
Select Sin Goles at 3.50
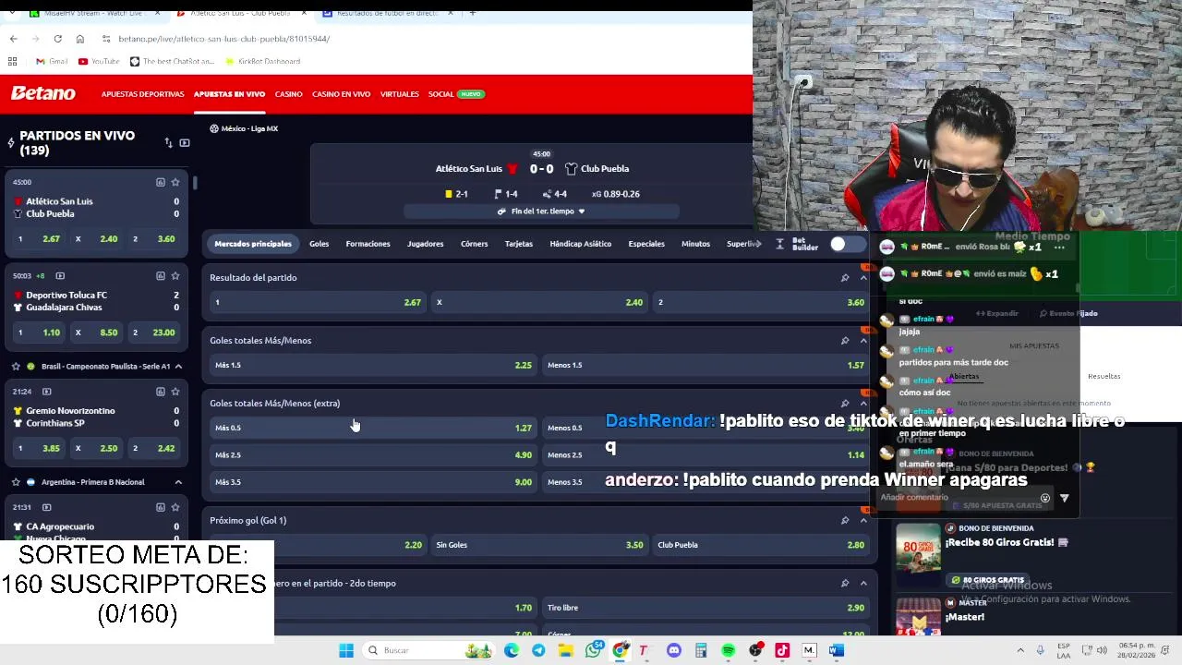(539, 545)
